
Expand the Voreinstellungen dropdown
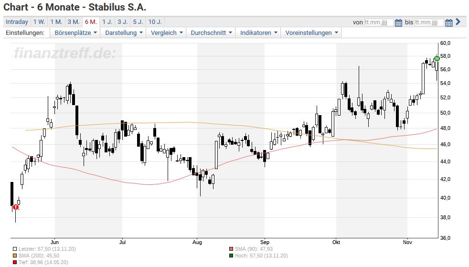pos(311,33)
